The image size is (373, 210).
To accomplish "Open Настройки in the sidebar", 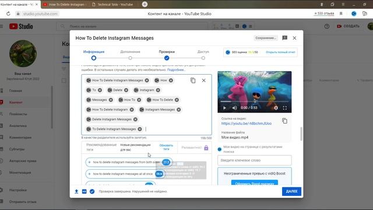I will click(18, 190).
